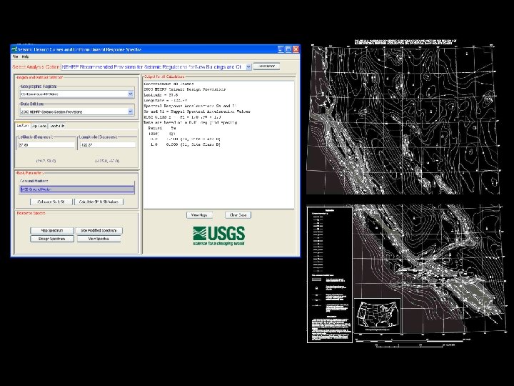Click the Clear Data button
Image resolution: width=514 pixels, height=386 pixels.
click(237, 214)
